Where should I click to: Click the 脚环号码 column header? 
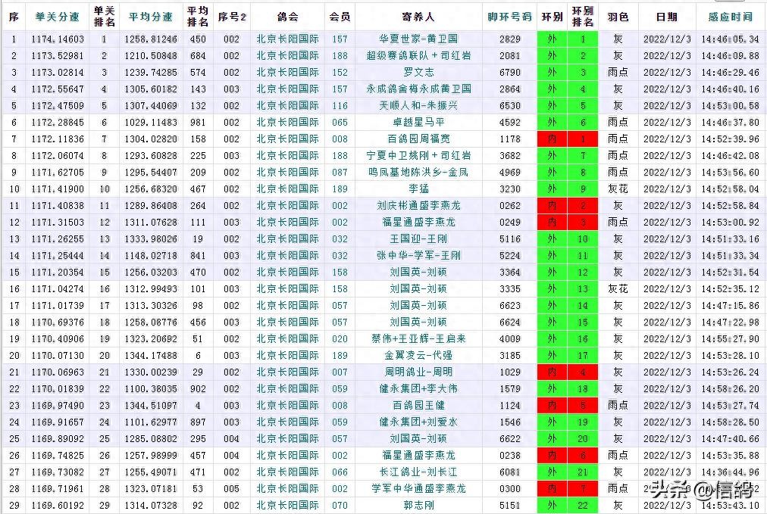tap(509, 16)
